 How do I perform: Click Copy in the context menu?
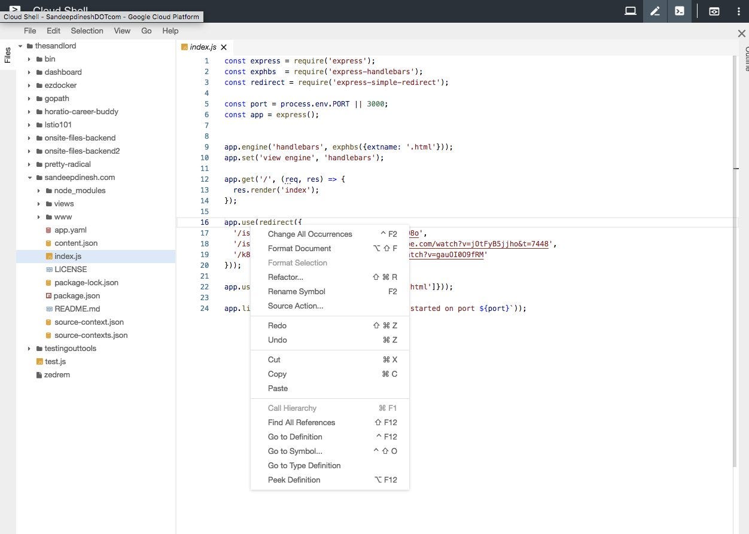tap(277, 374)
